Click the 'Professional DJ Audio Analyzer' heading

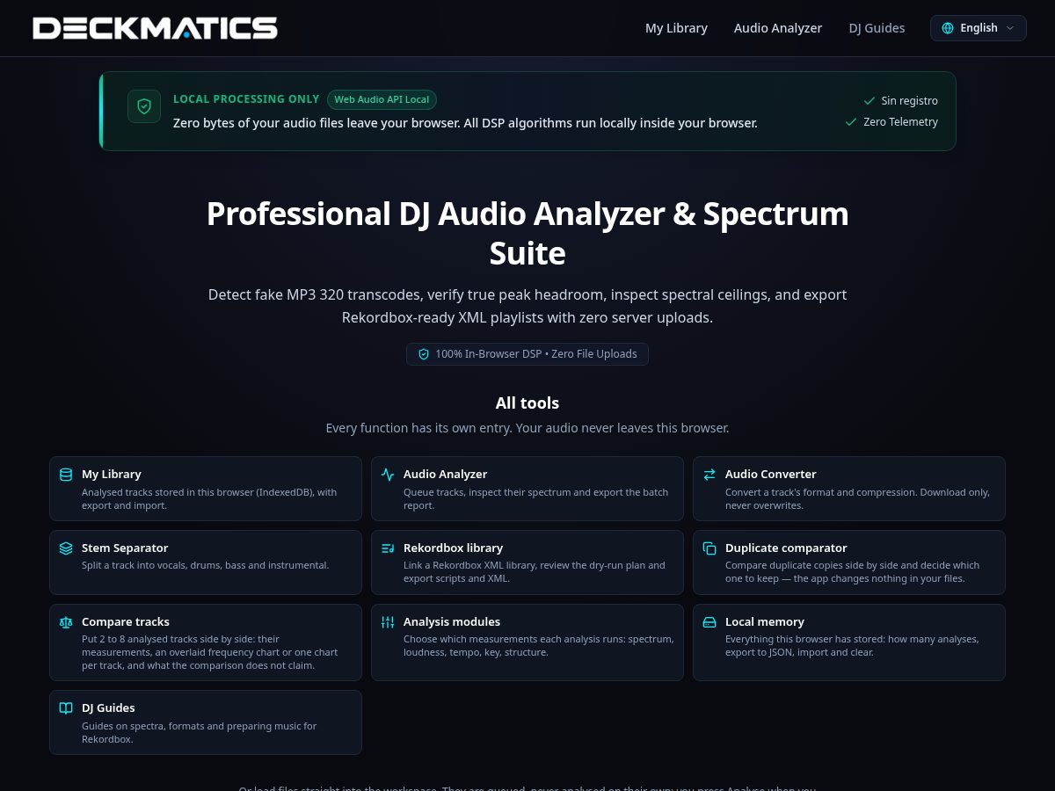pyautogui.click(x=527, y=233)
